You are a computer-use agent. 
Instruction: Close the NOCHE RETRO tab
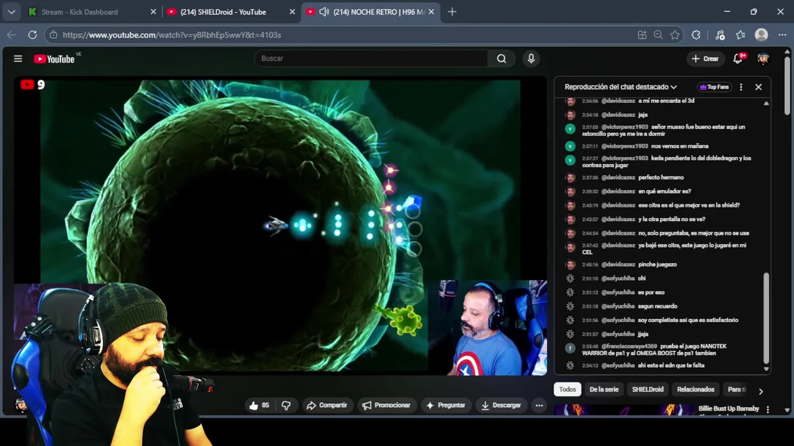(x=431, y=12)
